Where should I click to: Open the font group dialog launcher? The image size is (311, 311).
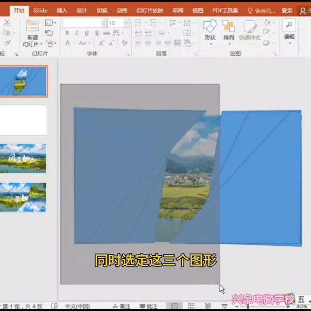pos(128,54)
